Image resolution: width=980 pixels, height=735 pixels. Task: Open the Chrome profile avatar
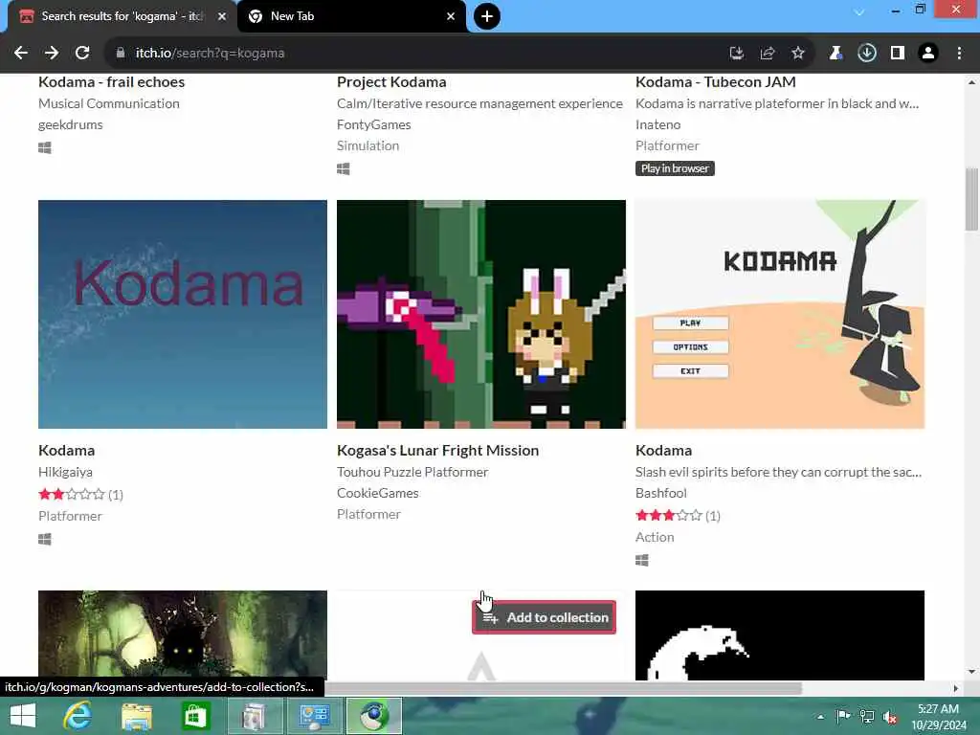(x=928, y=54)
